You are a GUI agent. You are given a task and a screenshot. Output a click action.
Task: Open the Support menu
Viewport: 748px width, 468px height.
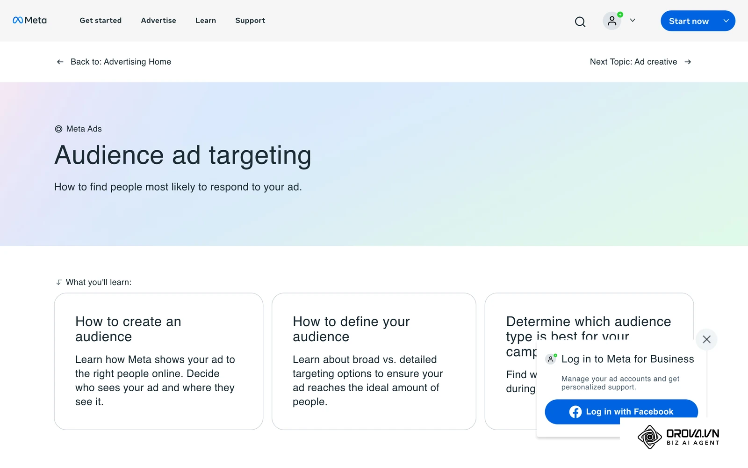coord(250,20)
